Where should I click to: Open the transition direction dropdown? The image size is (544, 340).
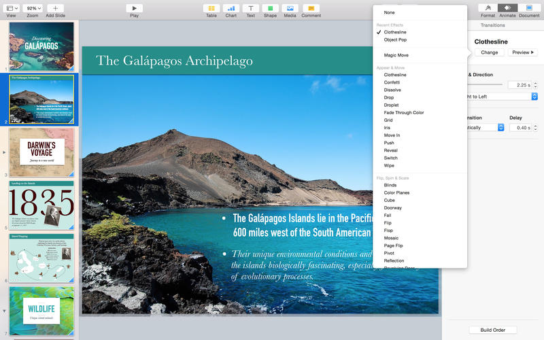pos(503,97)
